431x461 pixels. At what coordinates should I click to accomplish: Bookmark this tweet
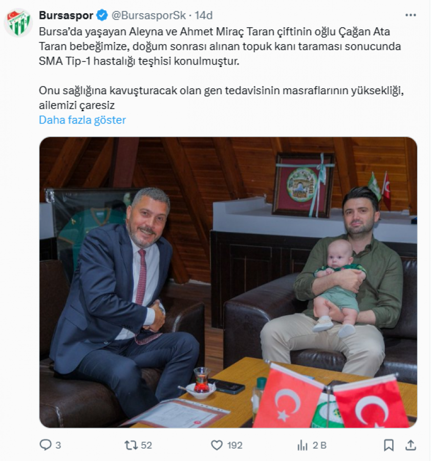click(389, 445)
